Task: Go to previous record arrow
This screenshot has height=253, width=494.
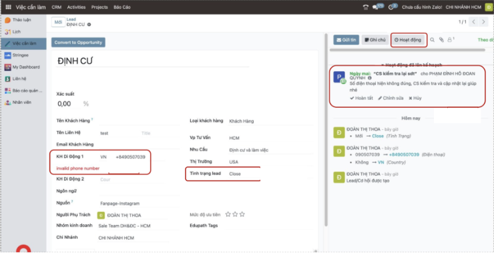Action: [x=473, y=22]
